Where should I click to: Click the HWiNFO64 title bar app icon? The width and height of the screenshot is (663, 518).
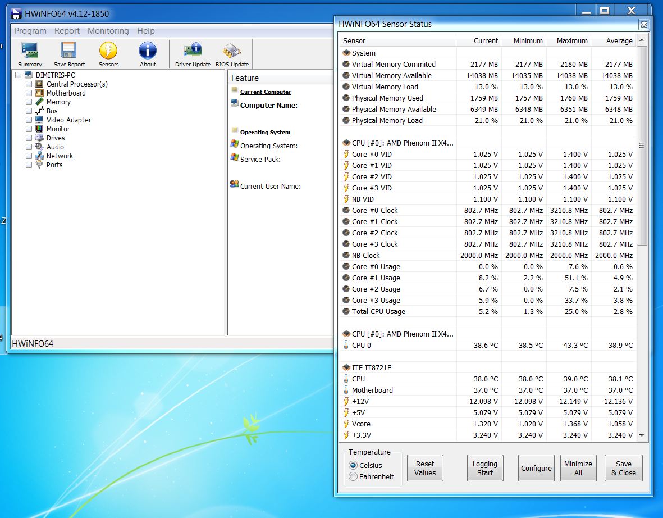(16, 14)
